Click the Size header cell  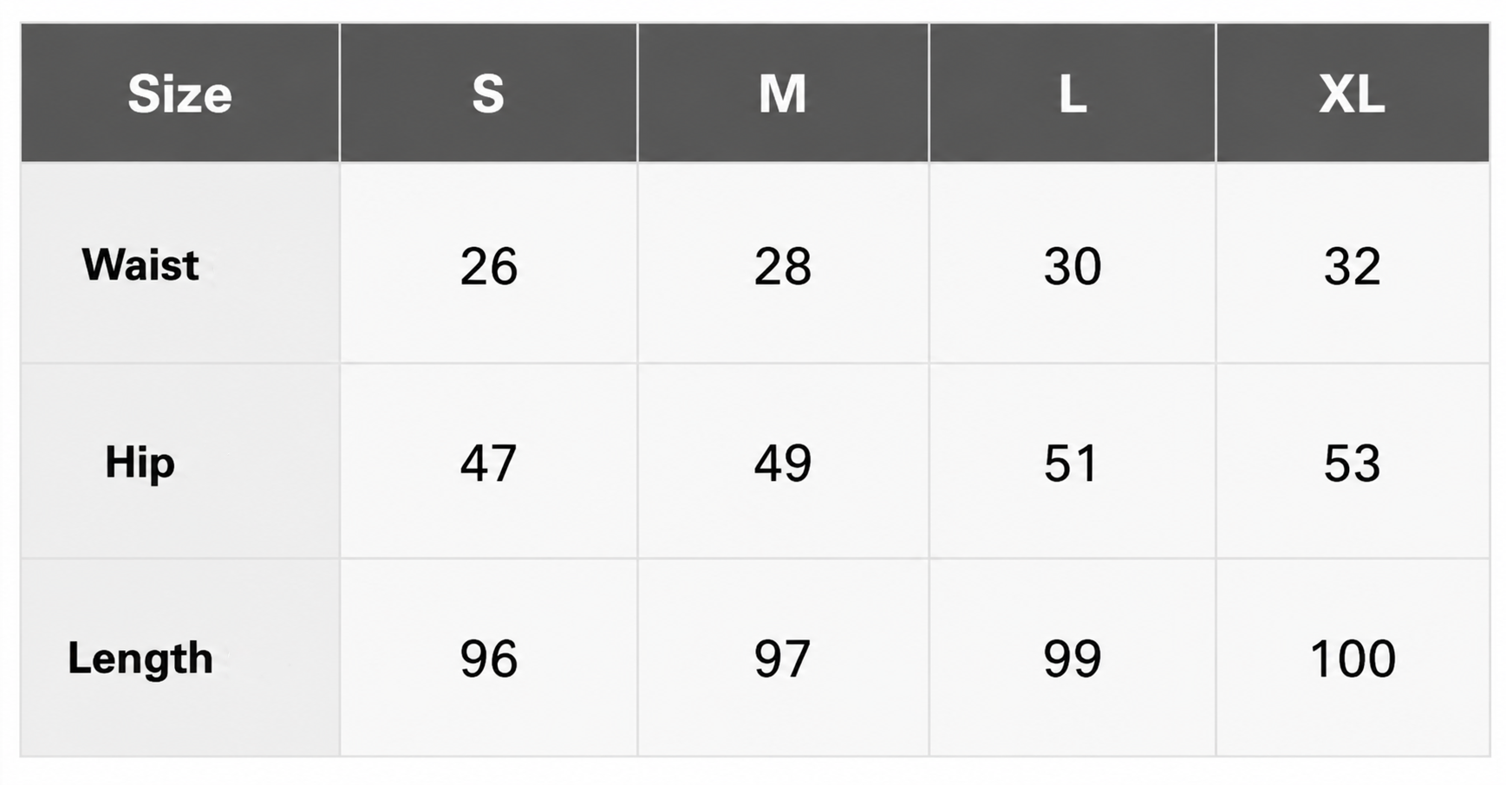click(179, 93)
